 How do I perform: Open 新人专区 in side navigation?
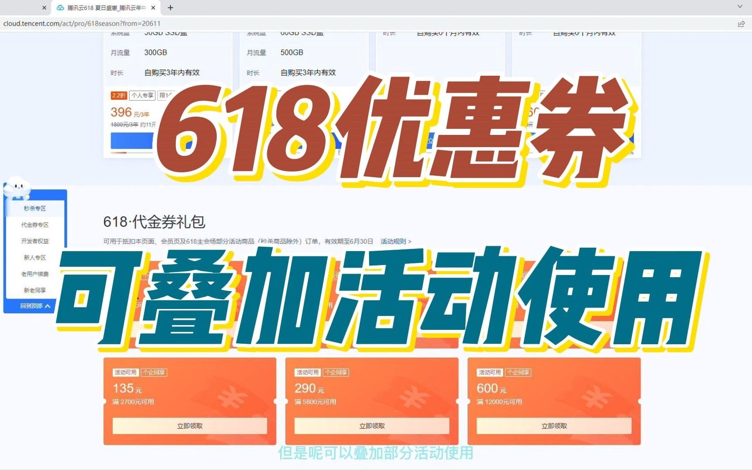tap(35, 258)
